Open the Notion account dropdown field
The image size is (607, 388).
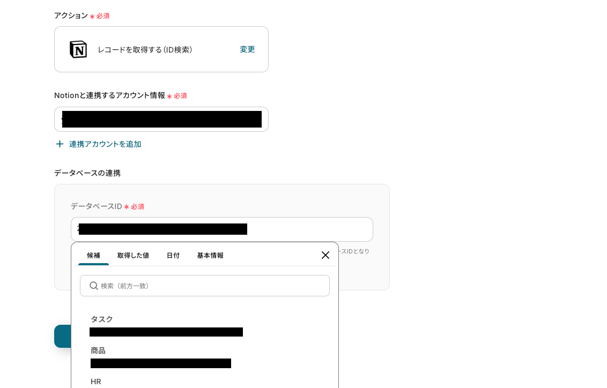pyautogui.click(x=161, y=119)
